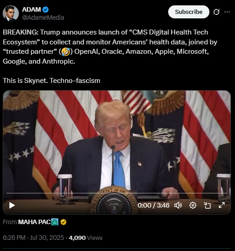
Task: Expand video to fullscreen
Action: 222,205
